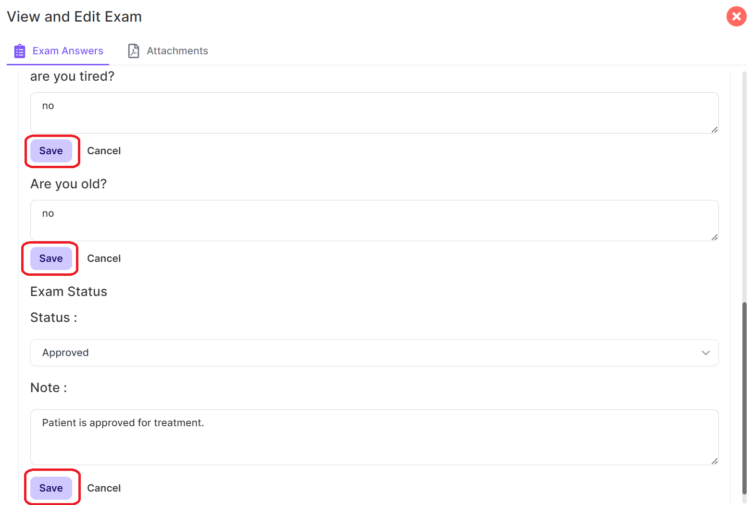Click the Exam Answers clipboard icon
Image resolution: width=752 pixels, height=505 pixels.
(20, 51)
